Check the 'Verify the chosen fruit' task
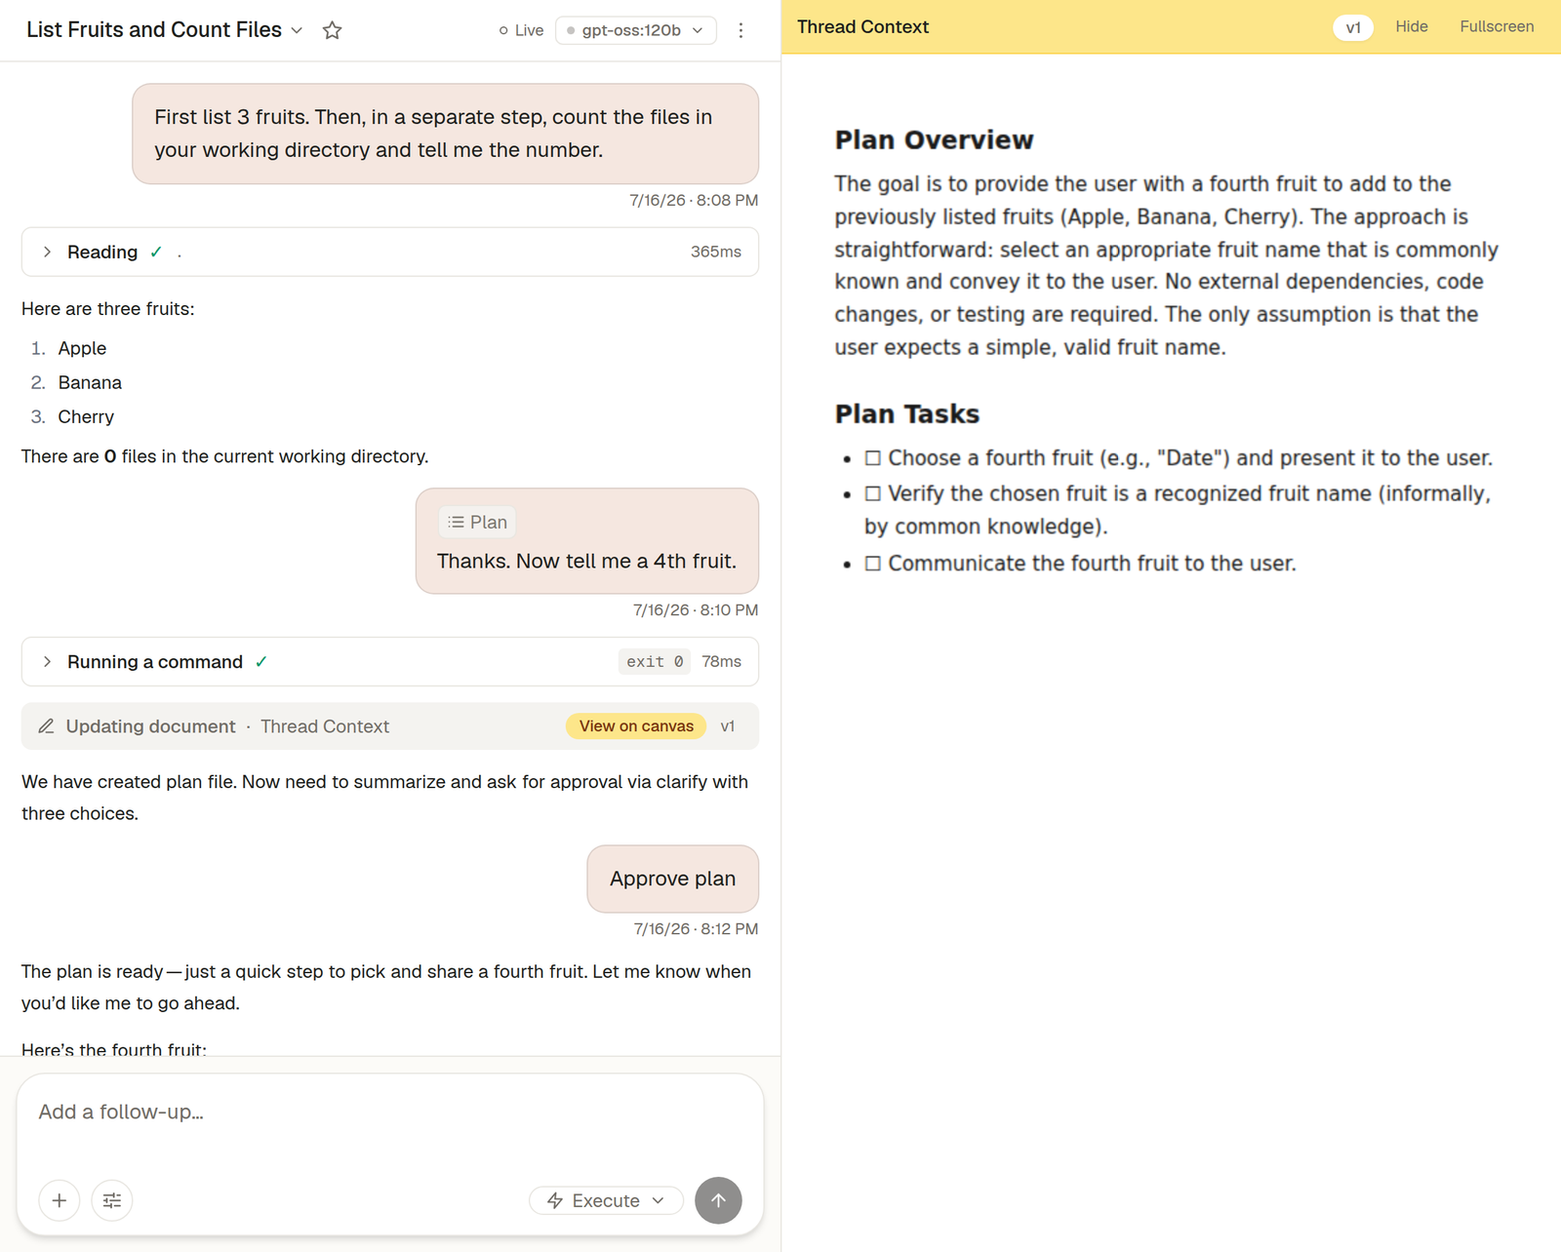The image size is (1561, 1252). tap(872, 493)
